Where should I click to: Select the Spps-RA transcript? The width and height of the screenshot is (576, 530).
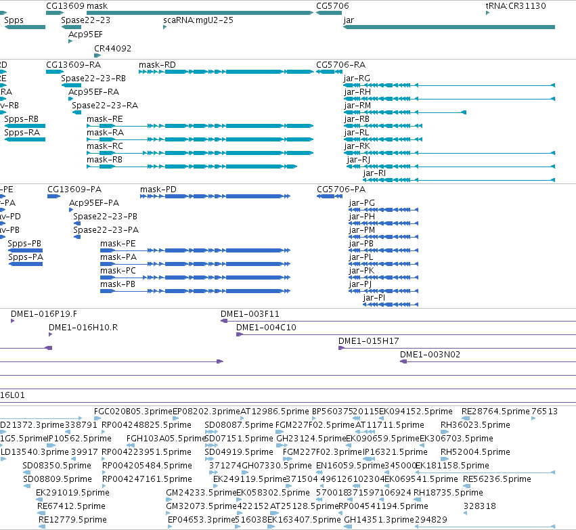(x=24, y=139)
